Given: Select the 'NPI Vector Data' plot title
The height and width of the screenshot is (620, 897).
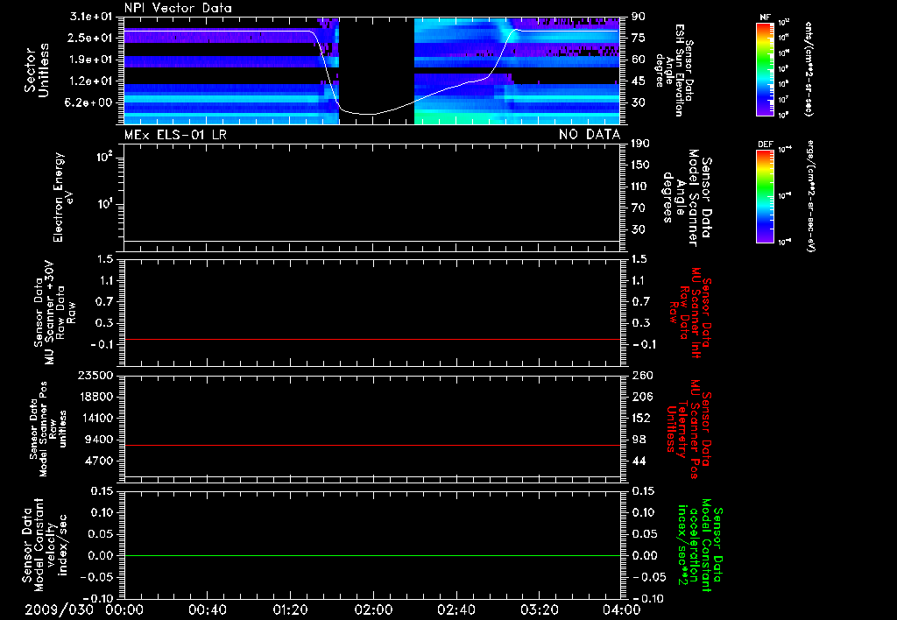Looking at the screenshot, I should [178, 8].
